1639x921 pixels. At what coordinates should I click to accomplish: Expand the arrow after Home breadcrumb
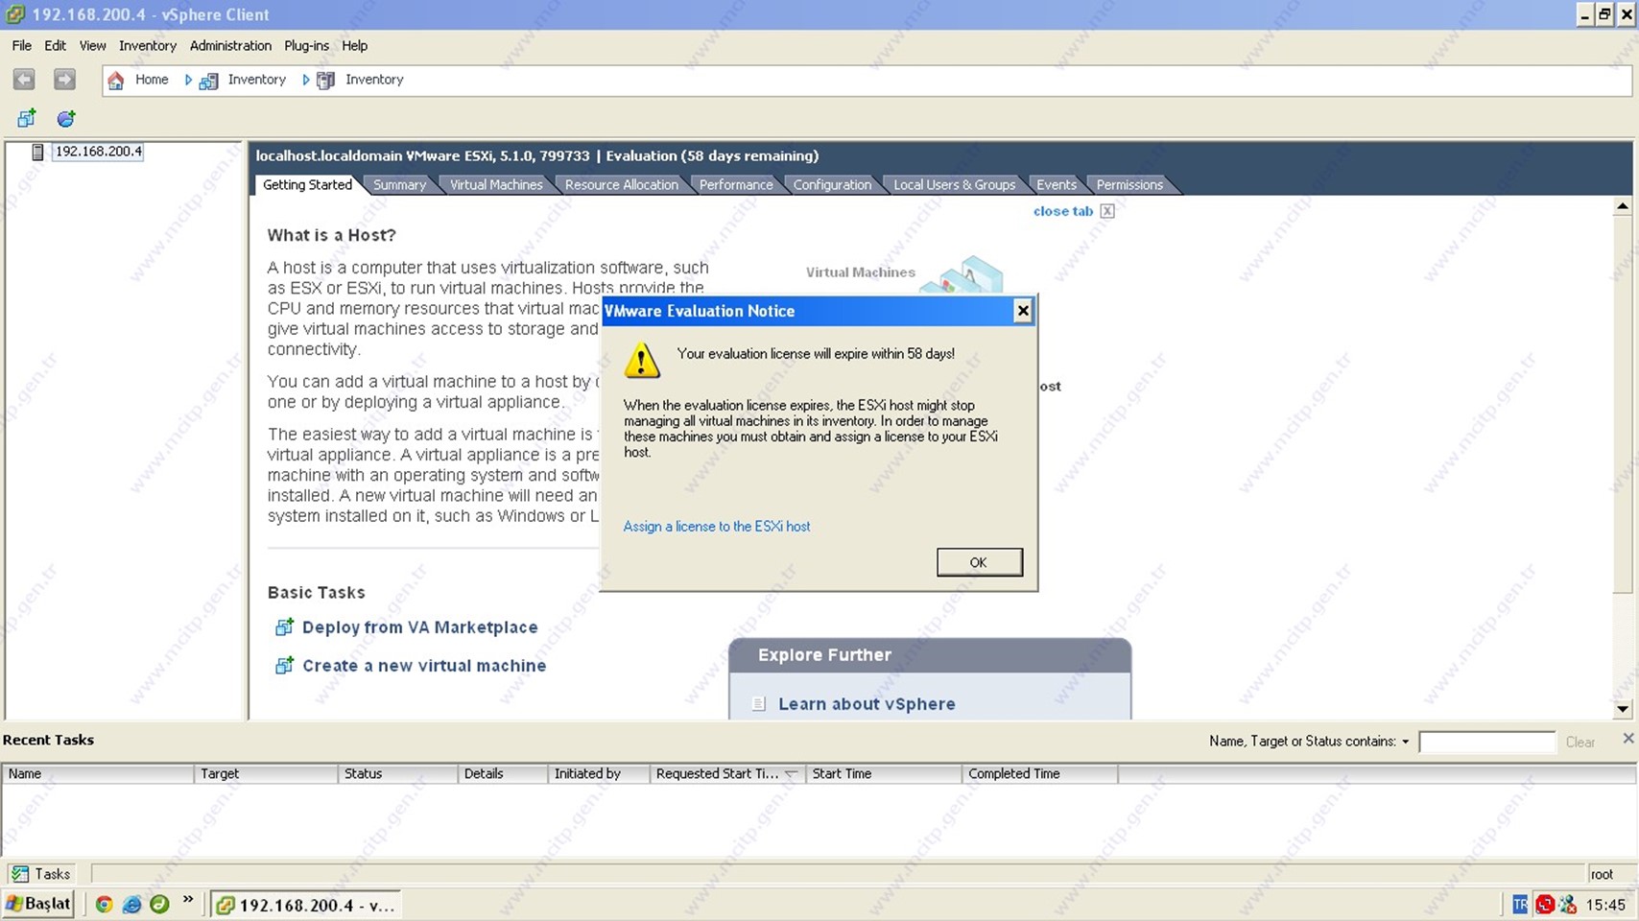click(188, 80)
